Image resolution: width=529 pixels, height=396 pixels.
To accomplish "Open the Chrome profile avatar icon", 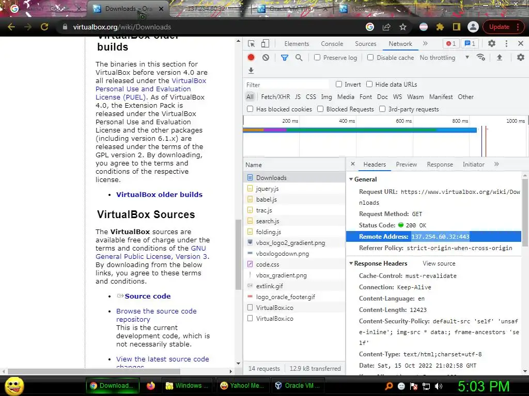I will (473, 27).
